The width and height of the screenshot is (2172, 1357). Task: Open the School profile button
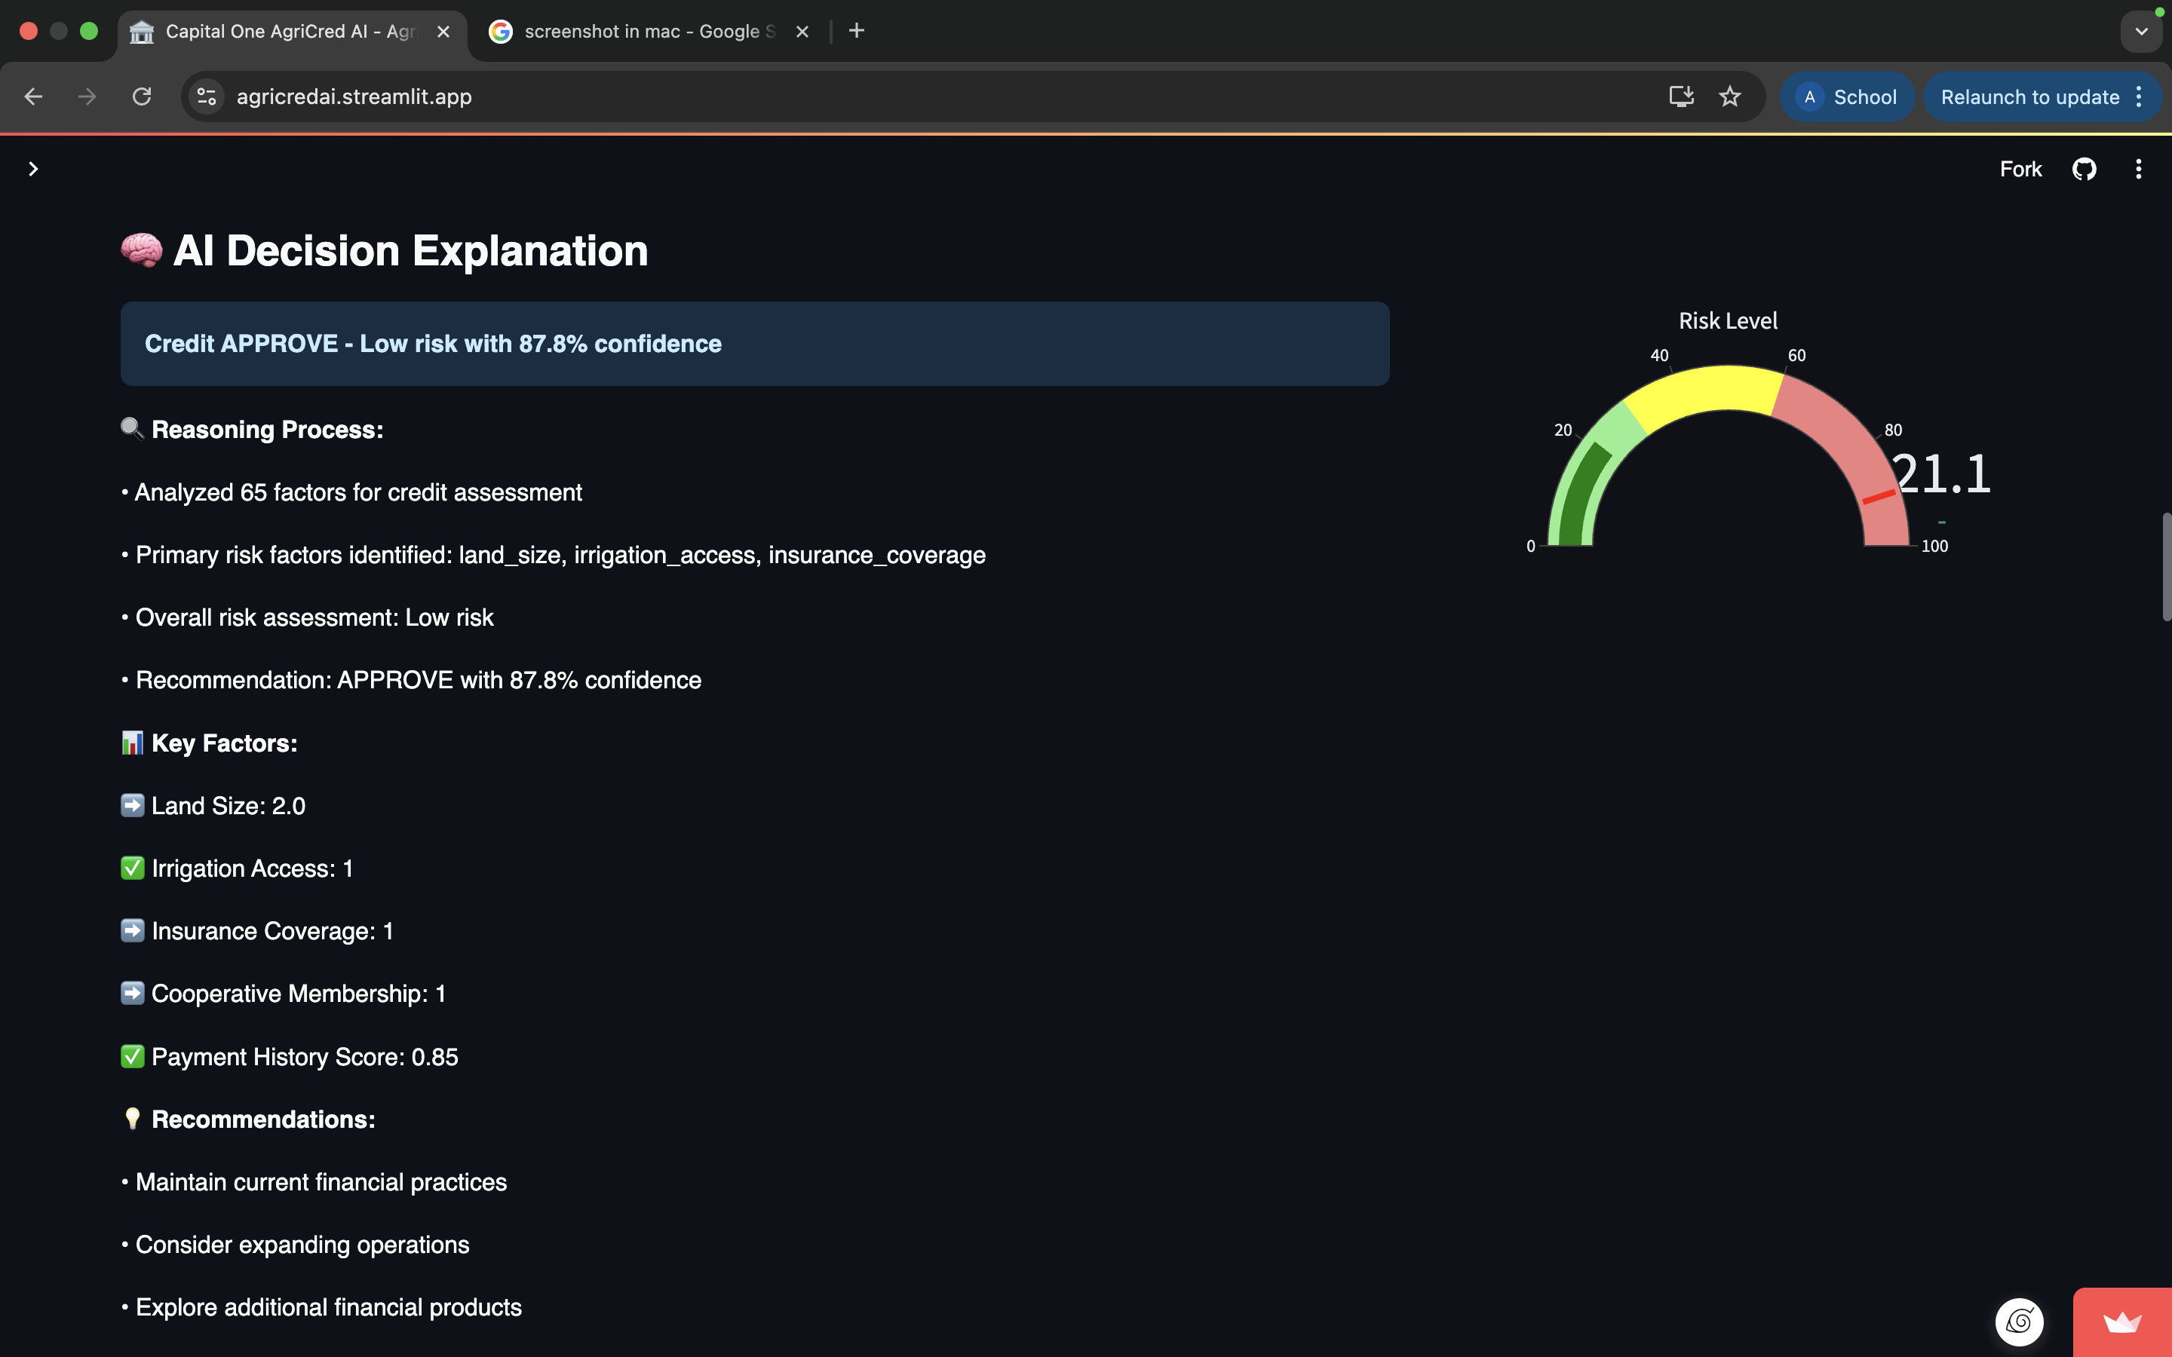1847,97
